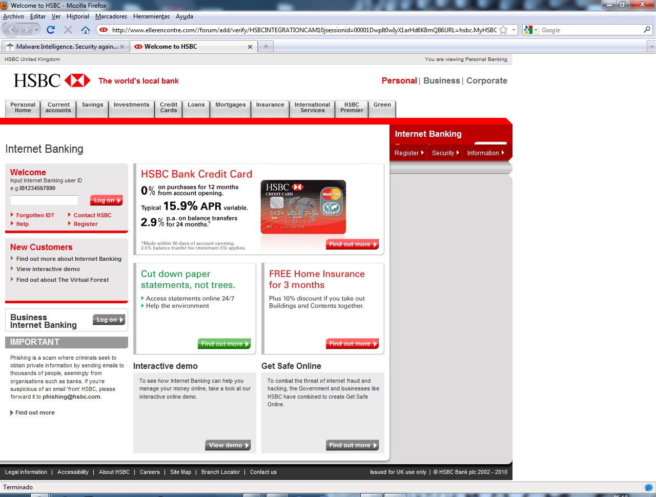Click the Google search engine icon
656x497 pixels.
point(528,30)
